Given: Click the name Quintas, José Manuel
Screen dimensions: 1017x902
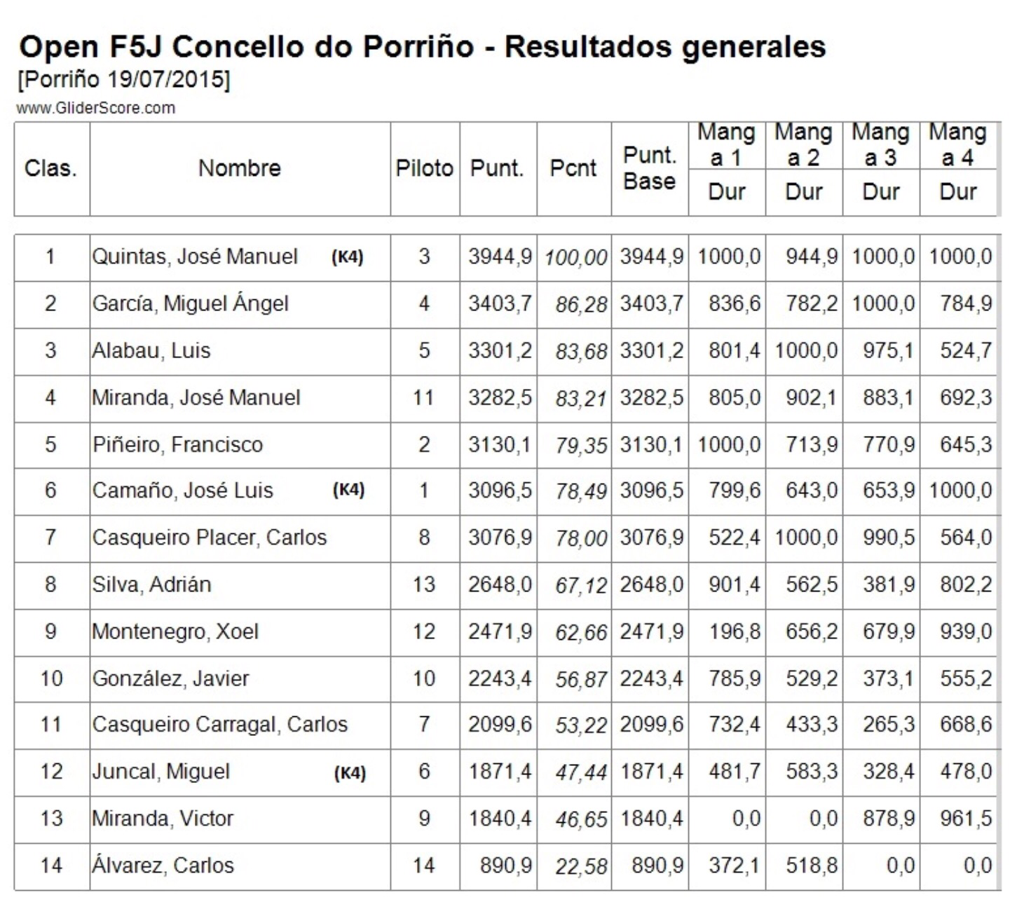Looking at the screenshot, I should click(x=195, y=257).
